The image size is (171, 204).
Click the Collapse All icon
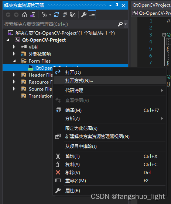click(65, 15)
